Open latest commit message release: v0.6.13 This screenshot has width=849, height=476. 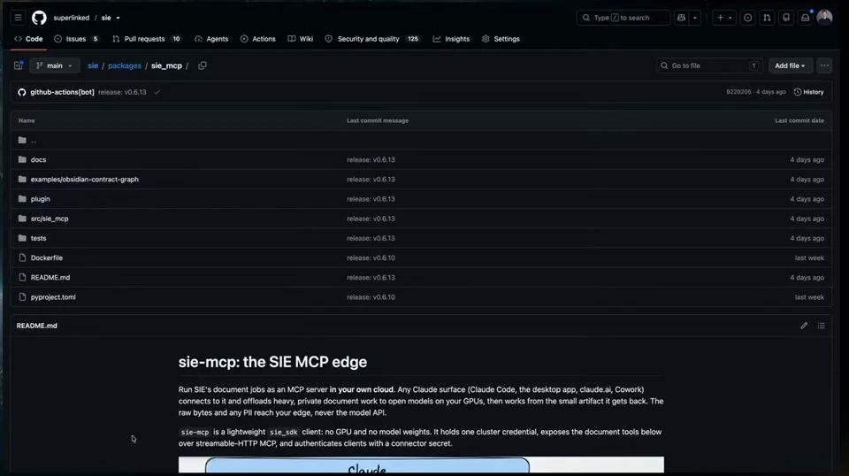point(122,92)
